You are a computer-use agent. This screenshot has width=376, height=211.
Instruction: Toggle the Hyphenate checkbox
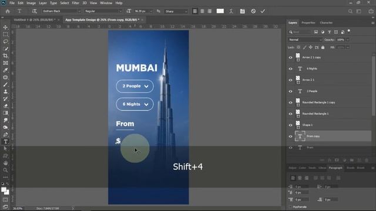[x=291, y=207]
